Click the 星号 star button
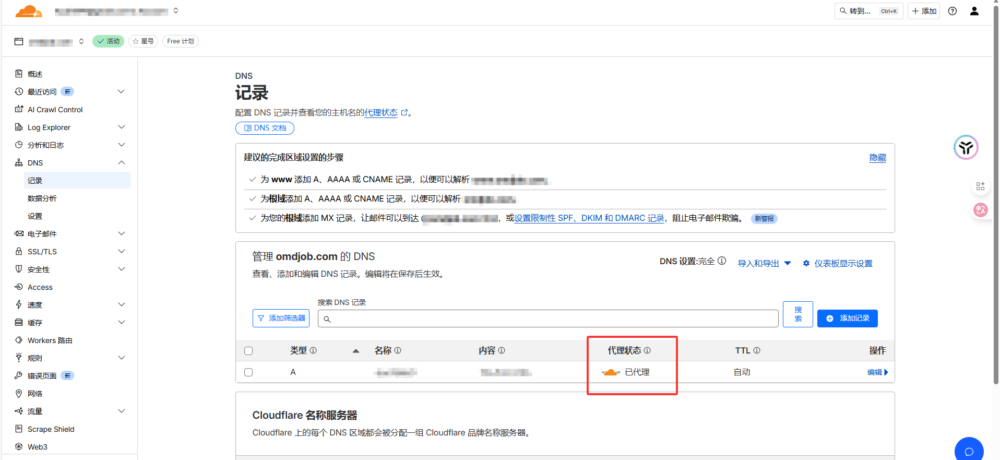Viewport: 1000px width, 460px height. [x=143, y=41]
